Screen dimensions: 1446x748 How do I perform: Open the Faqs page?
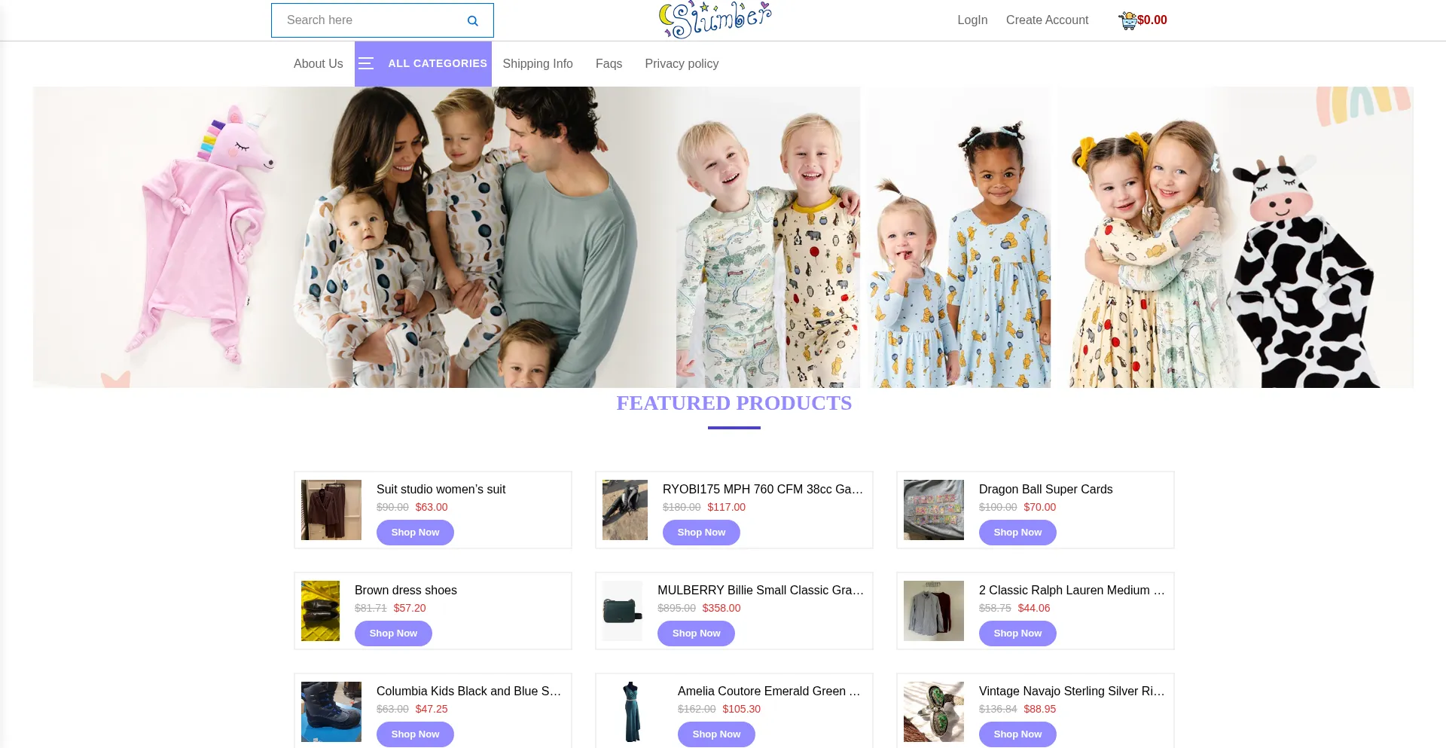point(609,63)
